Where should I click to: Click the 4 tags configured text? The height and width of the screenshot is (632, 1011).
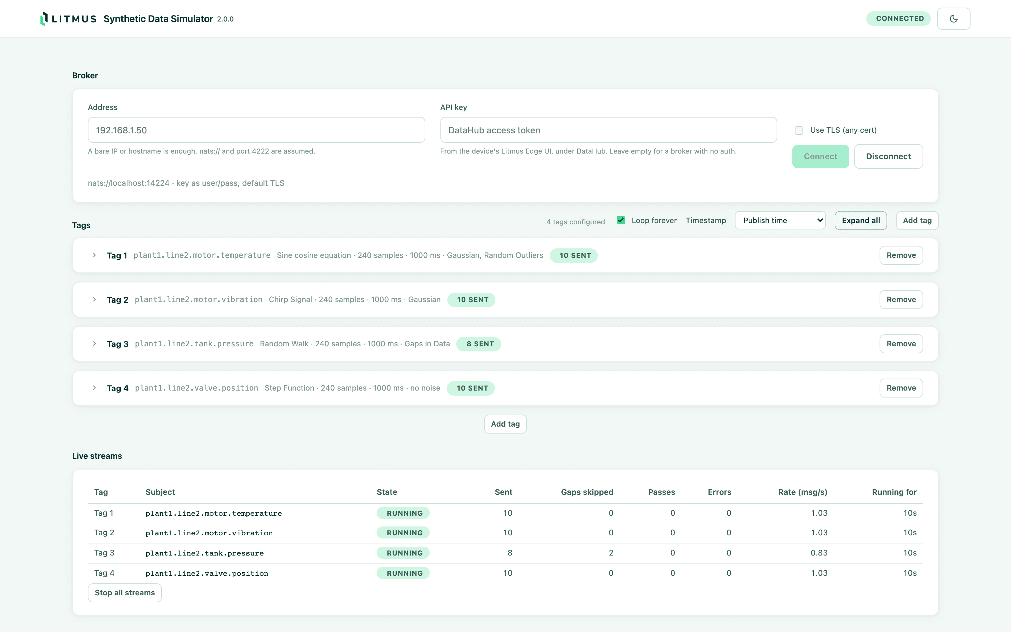tap(575, 222)
